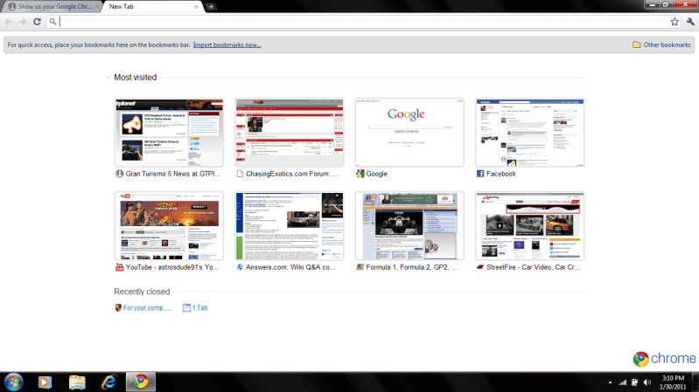699x392 pixels.
Task: Open the volume speaker tray icon
Action: click(x=647, y=382)
